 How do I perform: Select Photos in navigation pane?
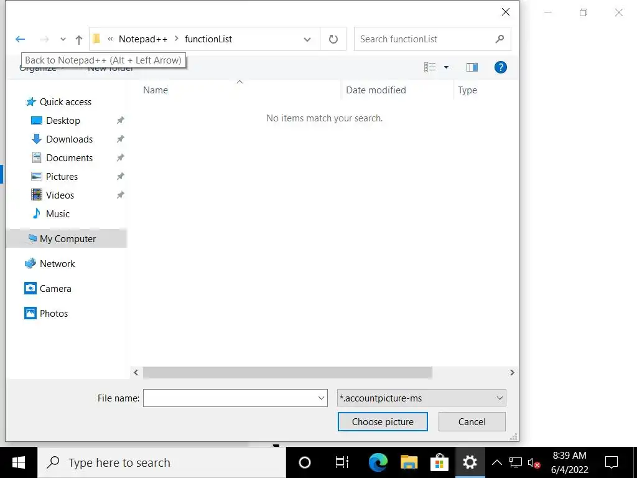(x=53, y=314)
